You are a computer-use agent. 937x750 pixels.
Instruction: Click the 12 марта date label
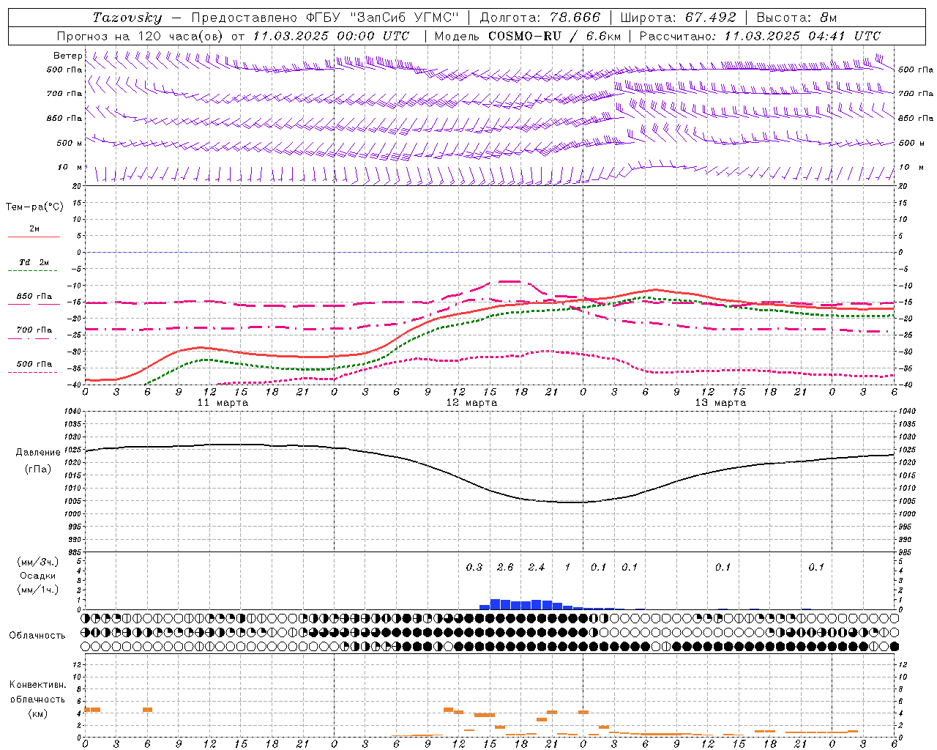tap(471, 403)
